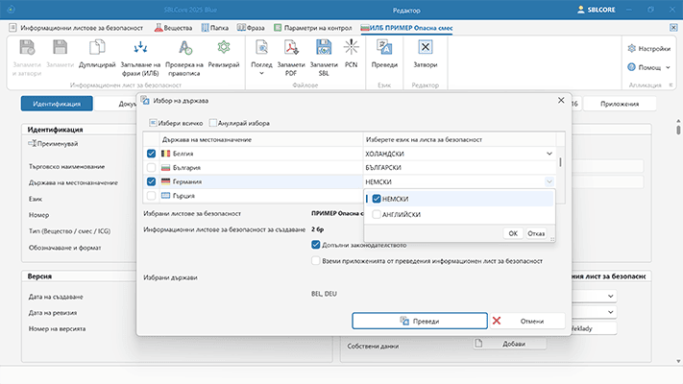Image resolution: width=683 pixels, height=384 pixels.
Task: Check the България checkbox
Action: tap(151, 167)
